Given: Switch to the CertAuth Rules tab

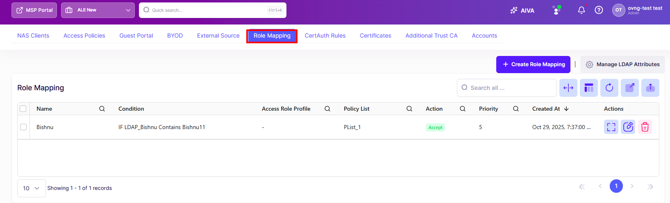Looking at the screenshot, I should coord(325,36).
